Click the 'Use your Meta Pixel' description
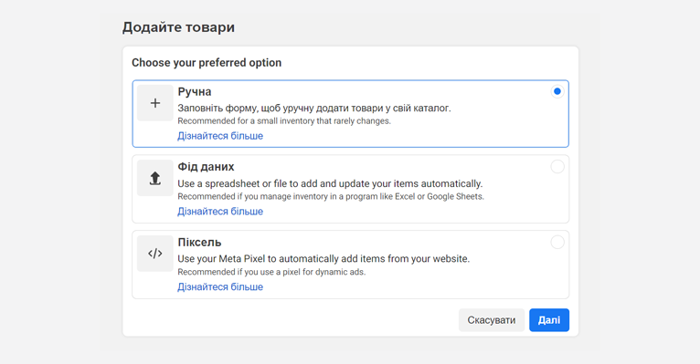The width and height of the screenshot is (700, 364). 323,259
